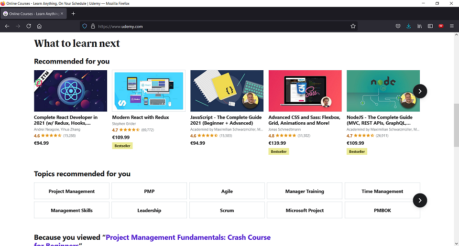Click the browser forward arrow

pos(18,26)
